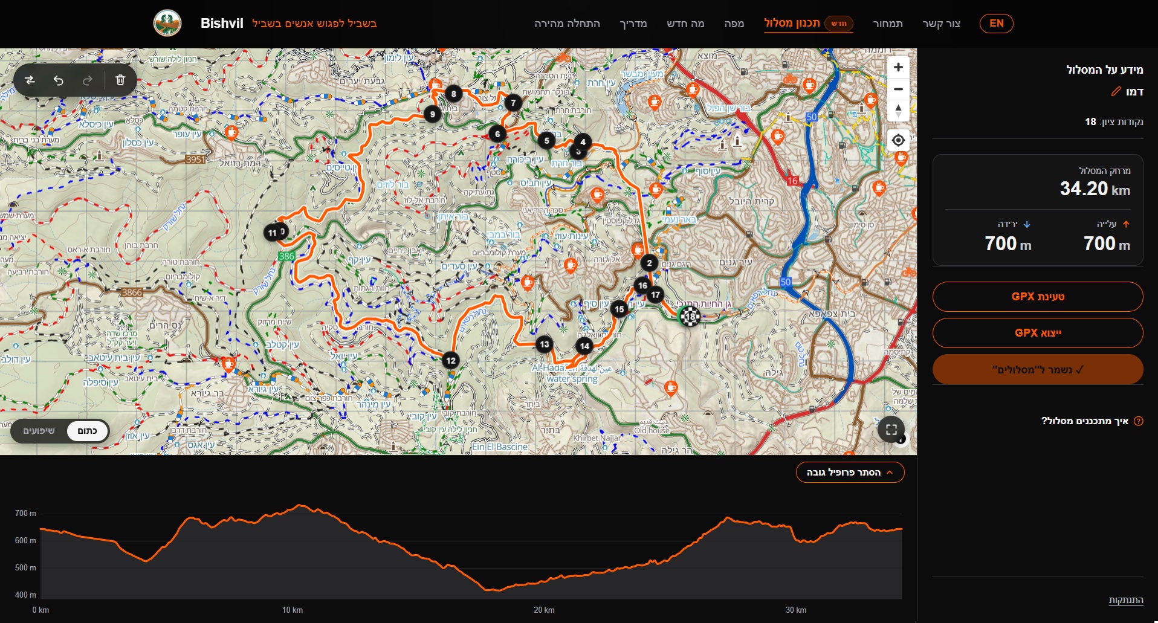Select waypoint marker 7 on map
Screen dimensions: 1158x623
513,103
